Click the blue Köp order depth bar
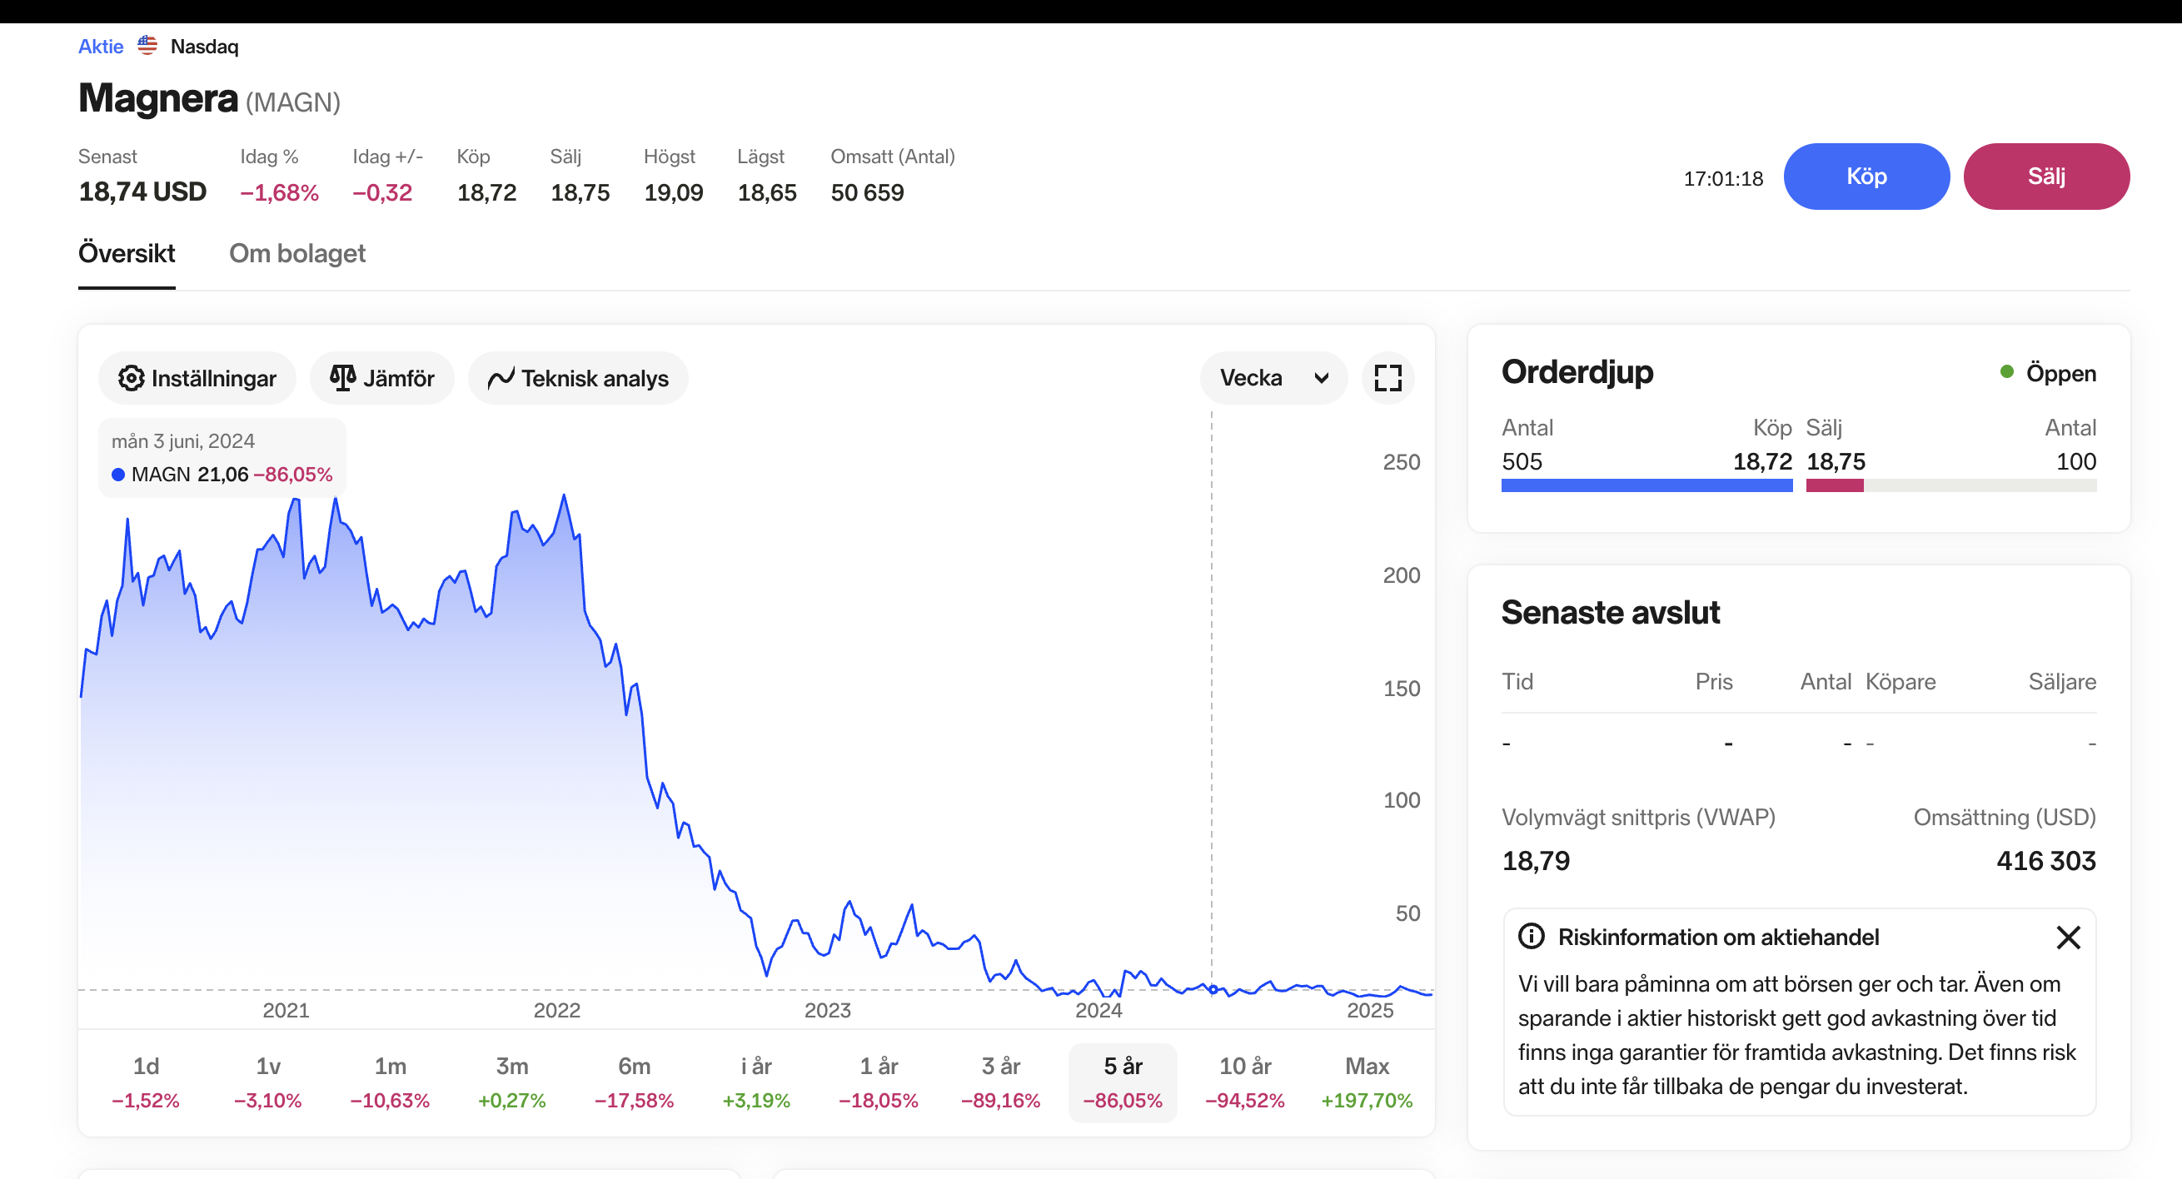Viewport: 2182px width, 1179px height. [x=1646, y=485]
